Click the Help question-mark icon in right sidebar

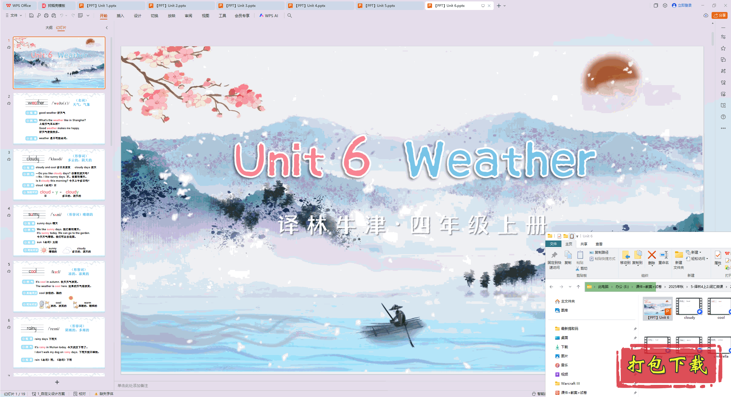pos(723,117)
